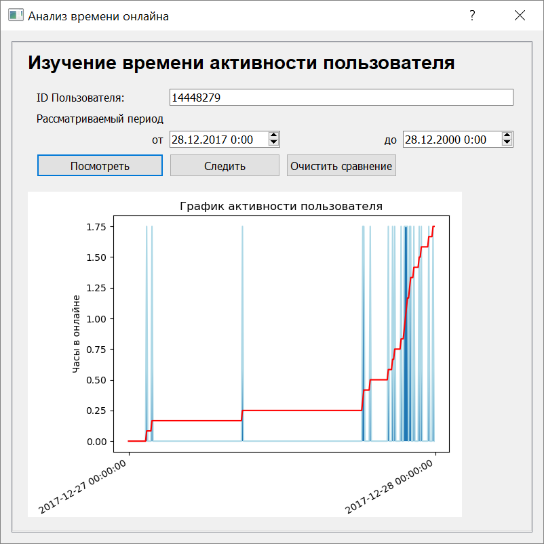
Task: Select the user ID input field
Action: [339, 97]
